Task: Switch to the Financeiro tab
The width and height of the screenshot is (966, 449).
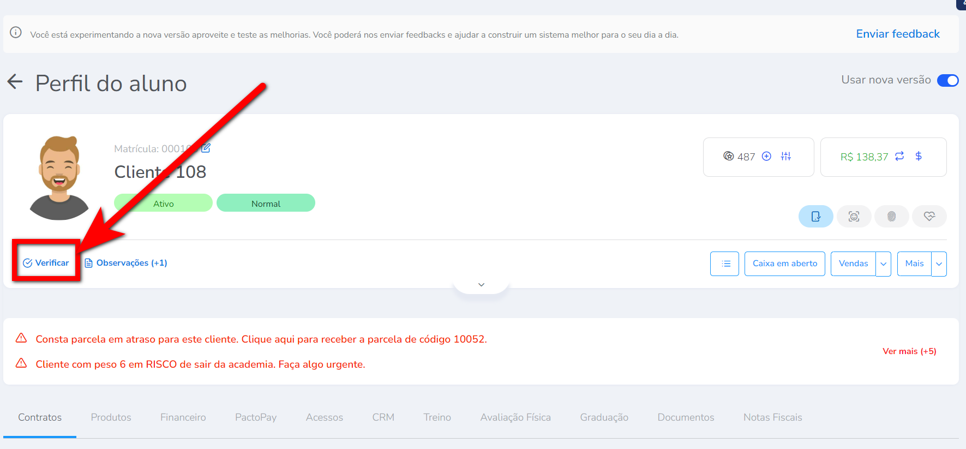Action: (x=183, y=417)
